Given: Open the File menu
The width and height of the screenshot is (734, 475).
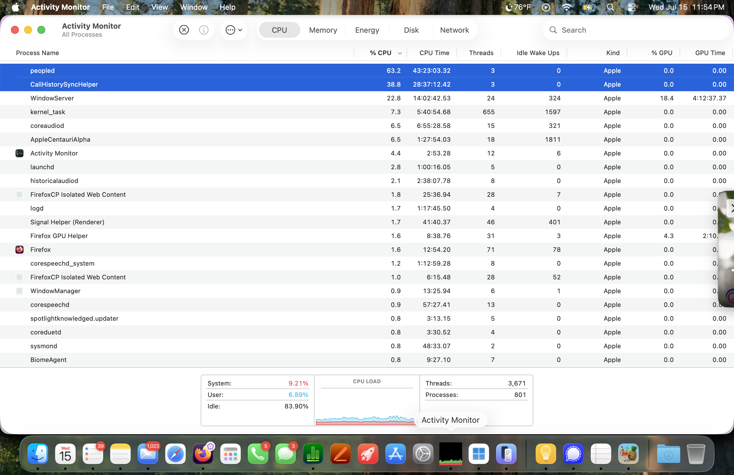Looking at the screenshot, I should pos(108,7).
